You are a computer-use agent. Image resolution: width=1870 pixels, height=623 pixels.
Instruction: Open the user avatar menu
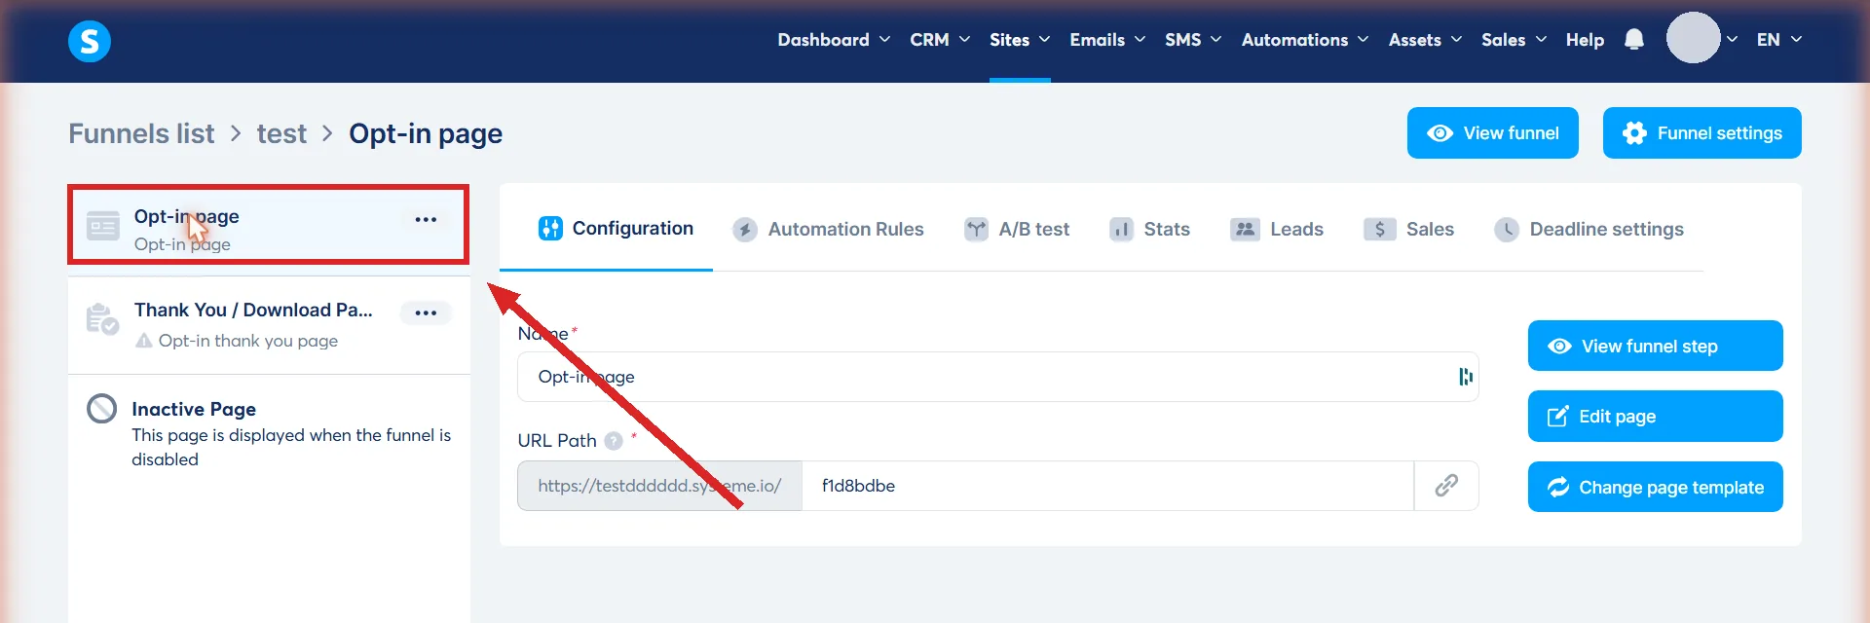click(x=1693, y=38)
